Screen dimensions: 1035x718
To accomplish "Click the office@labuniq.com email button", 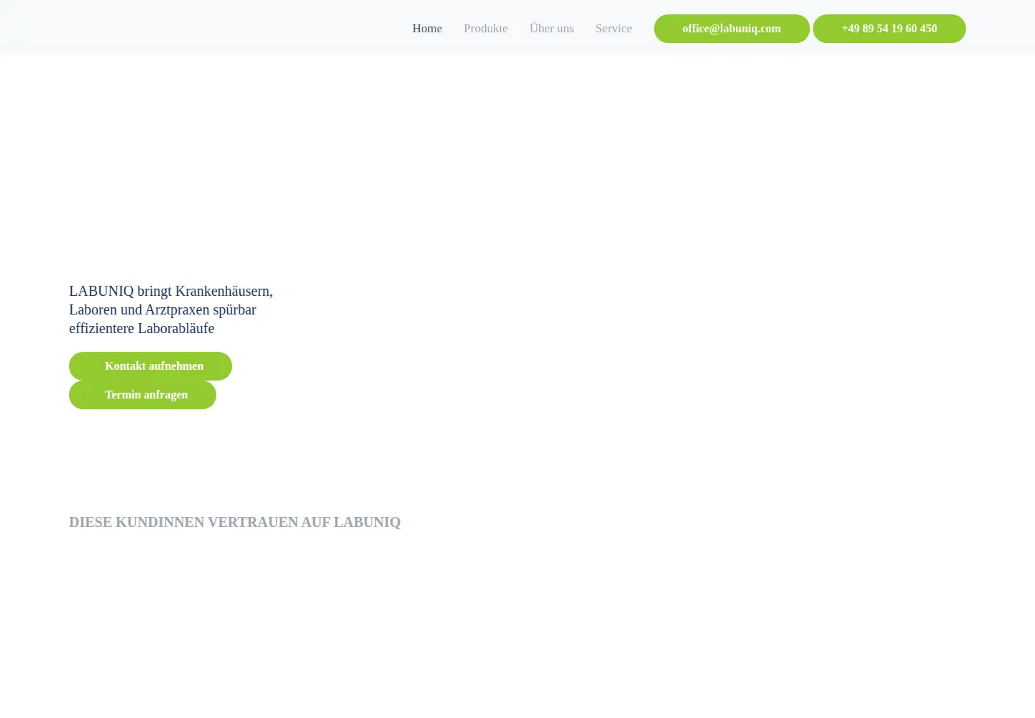I will point(732,29).
